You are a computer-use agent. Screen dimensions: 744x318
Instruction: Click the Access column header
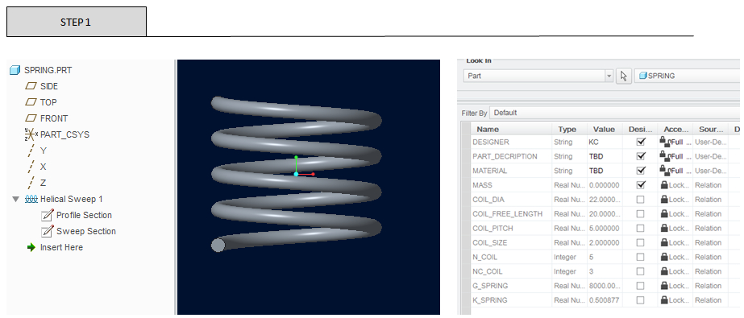pyautogui.click(x=675, y=129)
